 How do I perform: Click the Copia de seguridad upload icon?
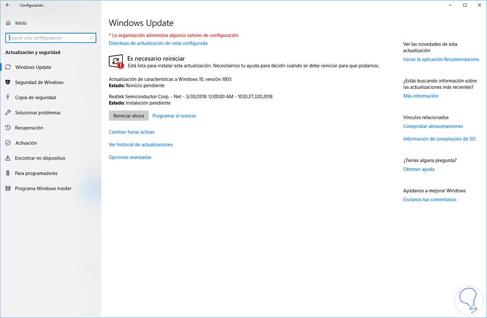pos(8,97)
